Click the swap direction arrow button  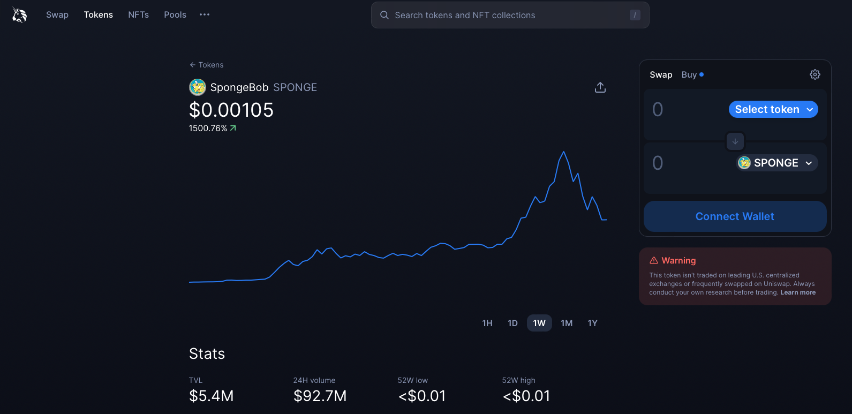tap(735, 141)
